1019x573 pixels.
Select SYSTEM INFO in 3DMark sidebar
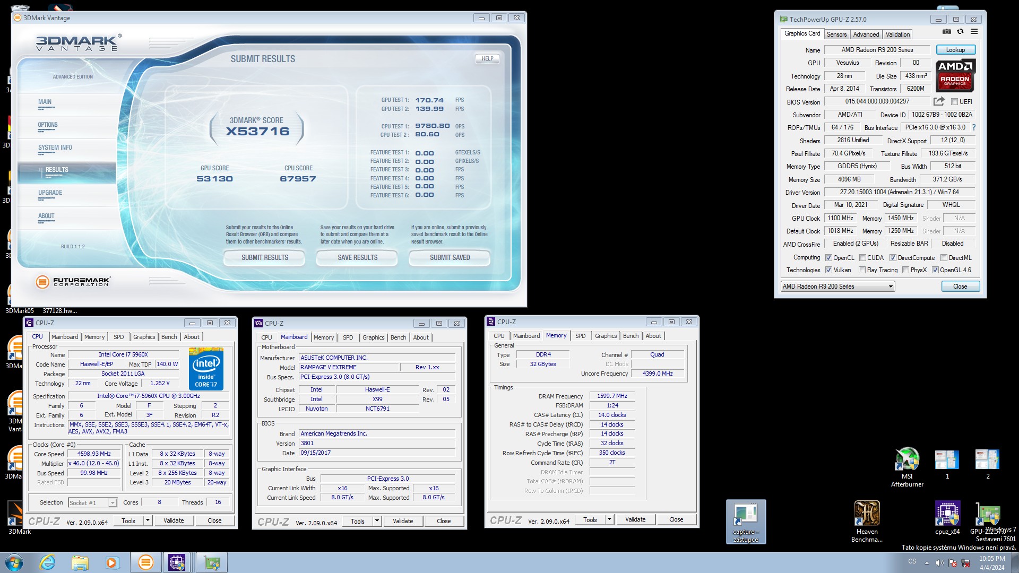(55, 148)
